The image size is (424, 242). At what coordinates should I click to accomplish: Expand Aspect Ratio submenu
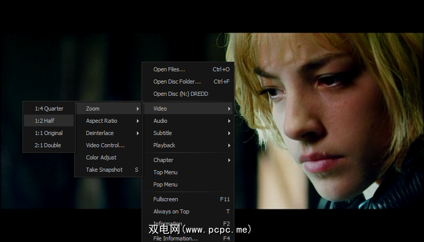(x=108, y=121)
